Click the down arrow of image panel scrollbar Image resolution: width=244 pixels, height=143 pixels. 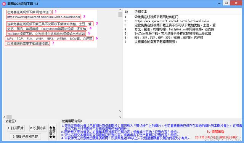(x=120, y=111)
